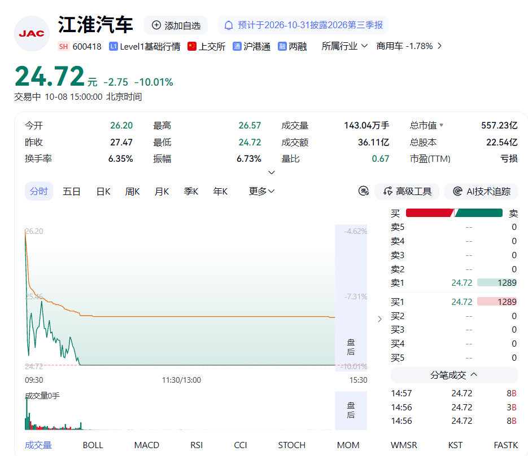Image resolution: width=528 pixels, height=456 pixels.
Task: Click 买1 volume bar 1289
Action: [497, 302]
